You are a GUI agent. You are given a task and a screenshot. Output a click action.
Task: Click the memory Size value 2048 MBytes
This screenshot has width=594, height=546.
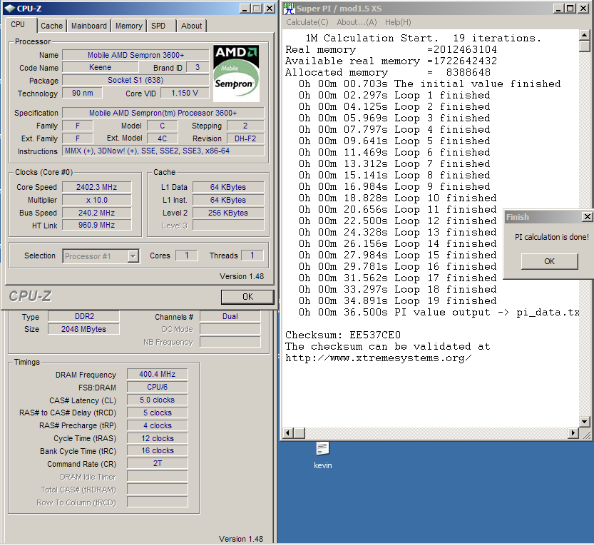[x=83, y=329]
